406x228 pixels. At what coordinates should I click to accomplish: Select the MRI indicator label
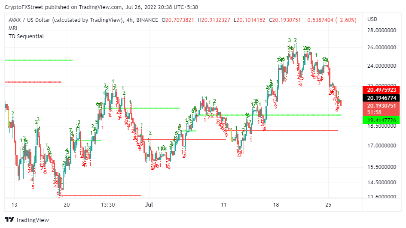click(x=13, y=28)
